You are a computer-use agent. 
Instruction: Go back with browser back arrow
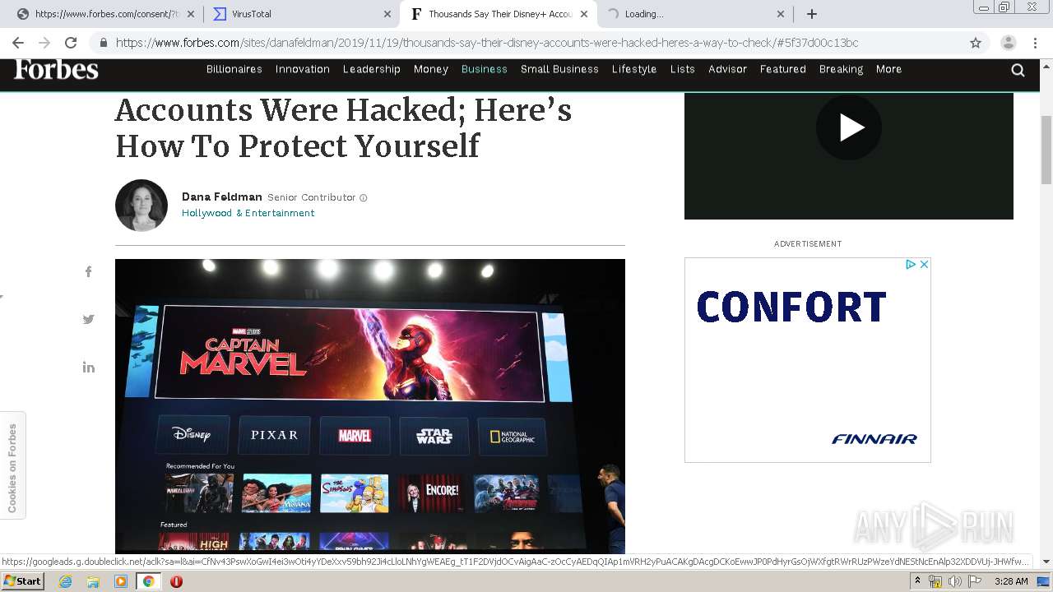(17, 43)
